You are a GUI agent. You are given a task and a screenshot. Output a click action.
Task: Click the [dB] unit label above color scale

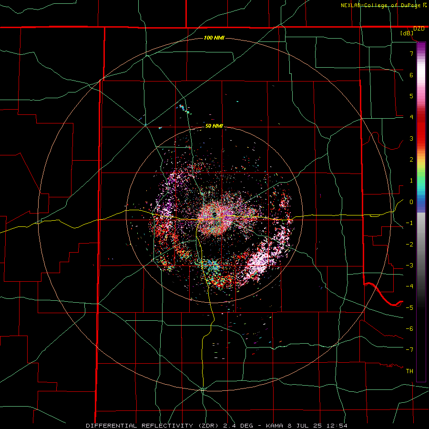407,33
